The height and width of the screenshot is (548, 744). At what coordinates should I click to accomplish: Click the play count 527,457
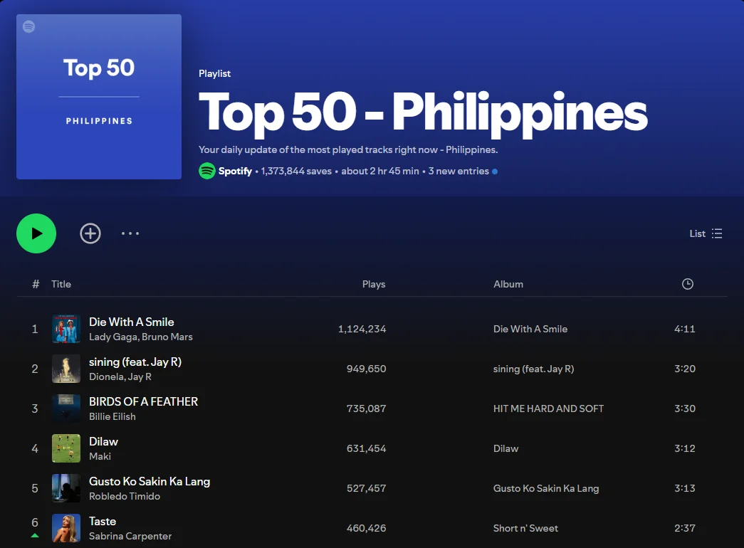coord(367,488)
